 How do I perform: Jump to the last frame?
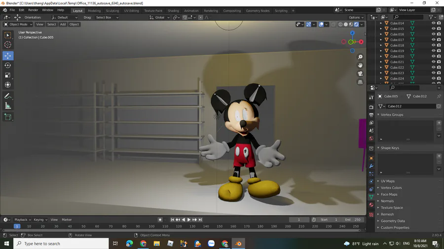200,219
